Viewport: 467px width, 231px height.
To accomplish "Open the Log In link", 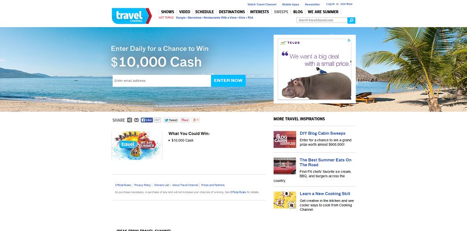I will [331, 4].
